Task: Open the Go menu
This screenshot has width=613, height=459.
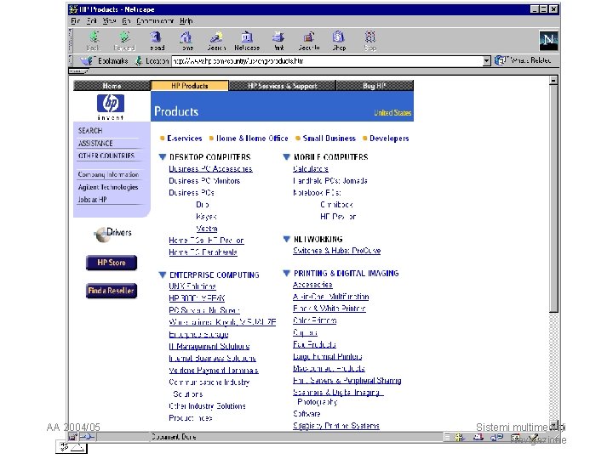Action: click(126, 21)
